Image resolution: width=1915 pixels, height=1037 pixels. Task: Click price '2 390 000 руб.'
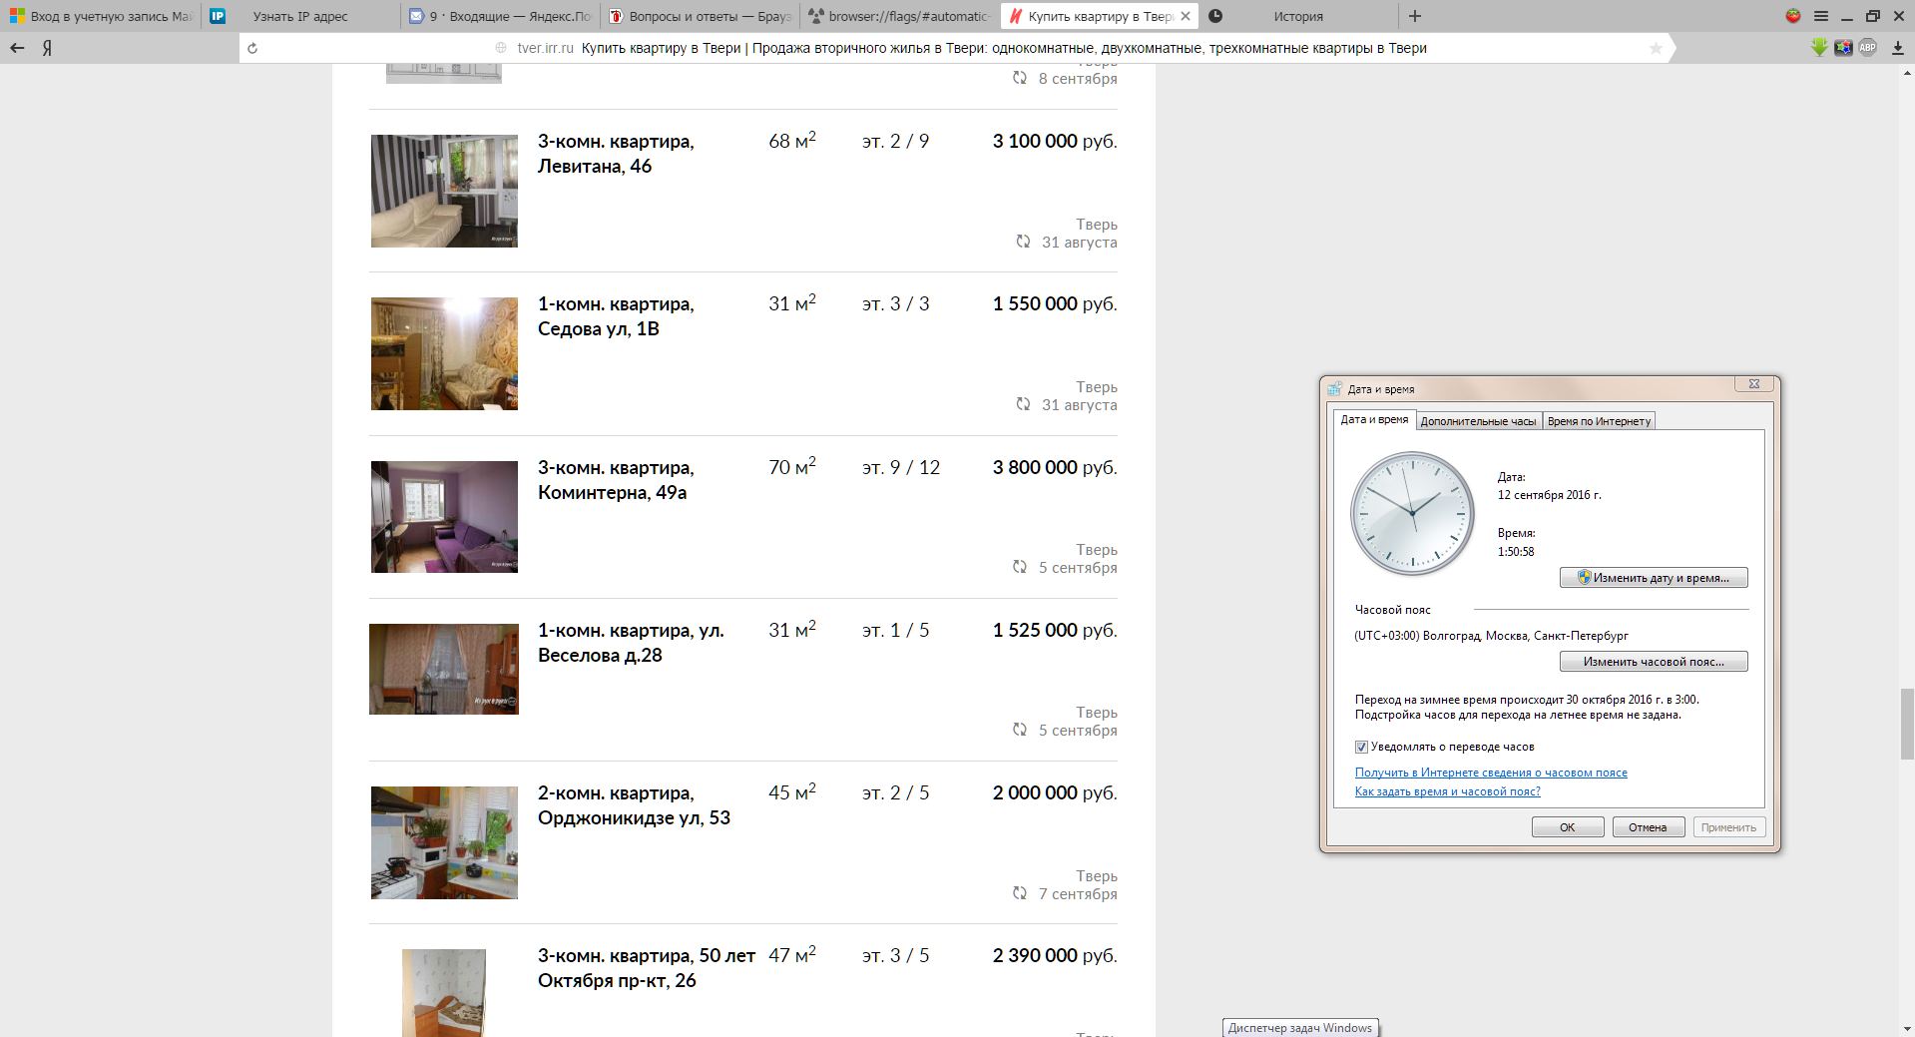click(x=1055, y=956)
